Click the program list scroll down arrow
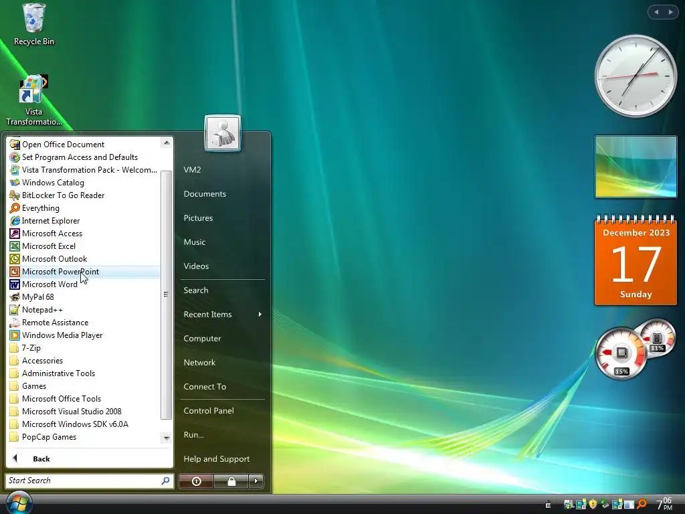The image size is (685, 514). pos(166,437)
